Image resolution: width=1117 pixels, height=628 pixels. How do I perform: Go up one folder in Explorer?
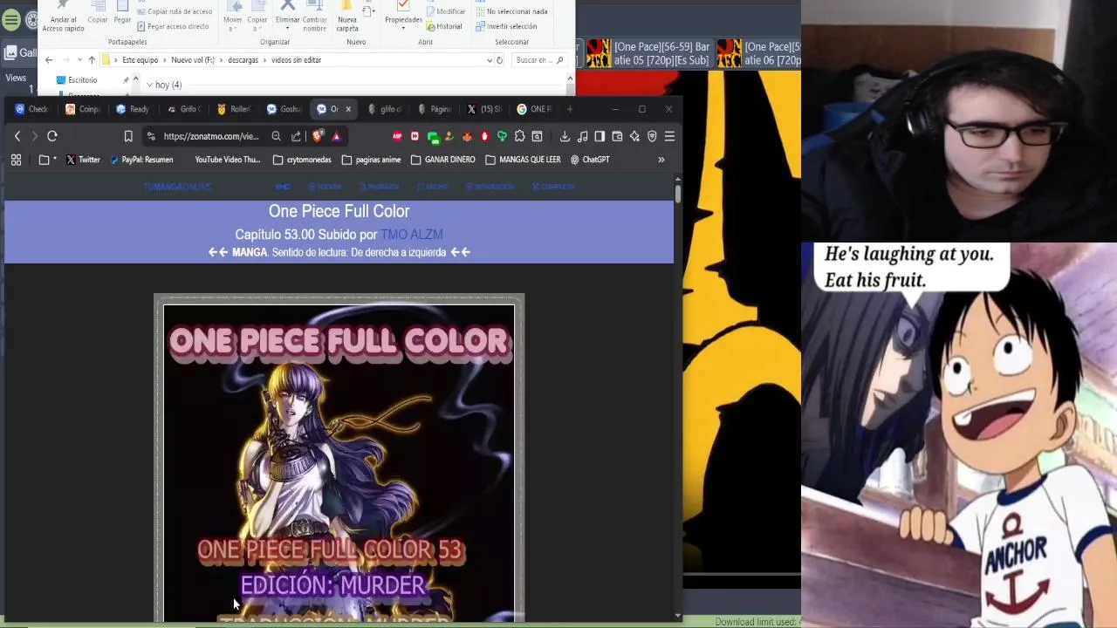pyautogui.click(x=92, y=60)
